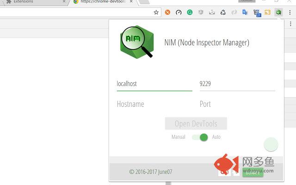Open the grey inbox extension icon

212,12
